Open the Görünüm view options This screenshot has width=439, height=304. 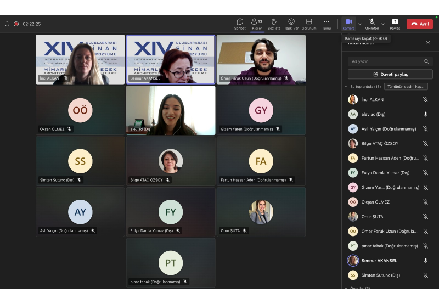309,24
